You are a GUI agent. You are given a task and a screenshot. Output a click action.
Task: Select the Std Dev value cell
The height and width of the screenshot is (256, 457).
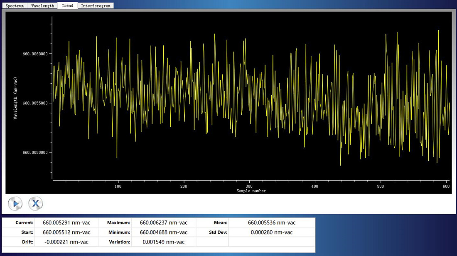coord(272,232)
